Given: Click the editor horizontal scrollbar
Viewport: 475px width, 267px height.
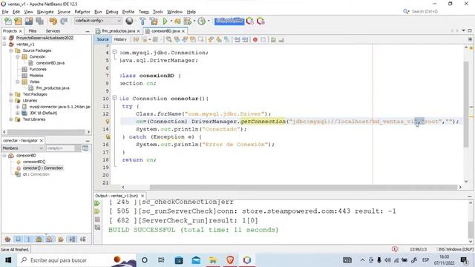Looking at the screenshot, I should [304, 188].
